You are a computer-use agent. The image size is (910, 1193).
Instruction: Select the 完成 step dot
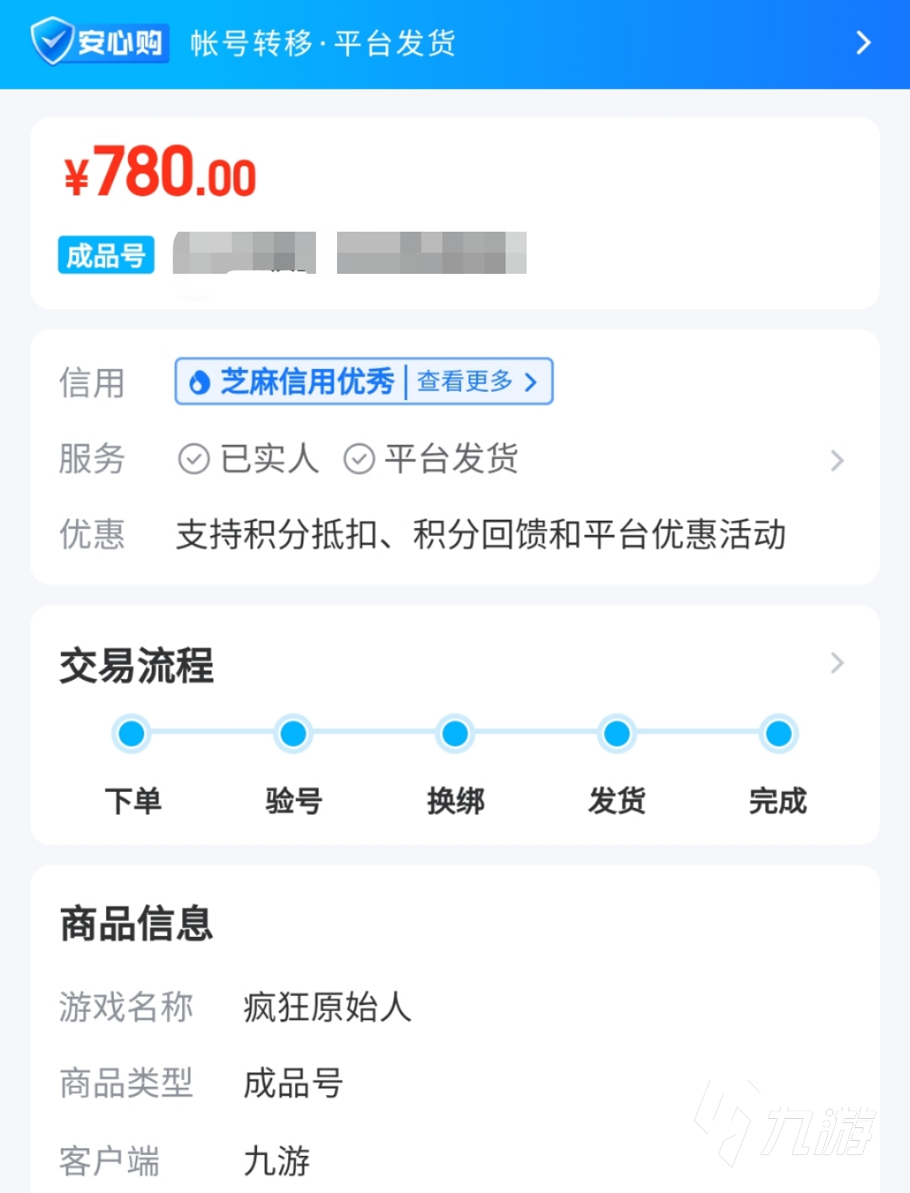pyautogui.click(x=779, y=734)
